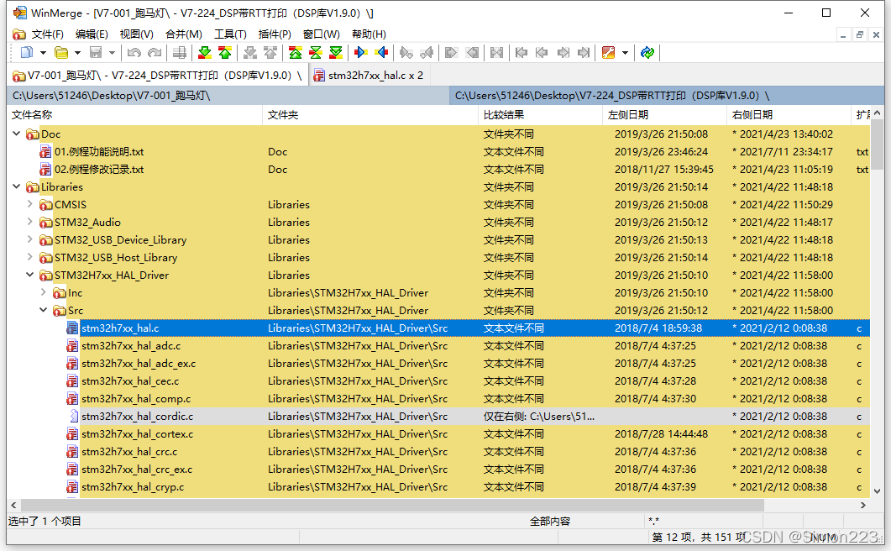This screenshot has height=551, width=891.
Task: Collapse the Src folder
Action: point(44,310)
